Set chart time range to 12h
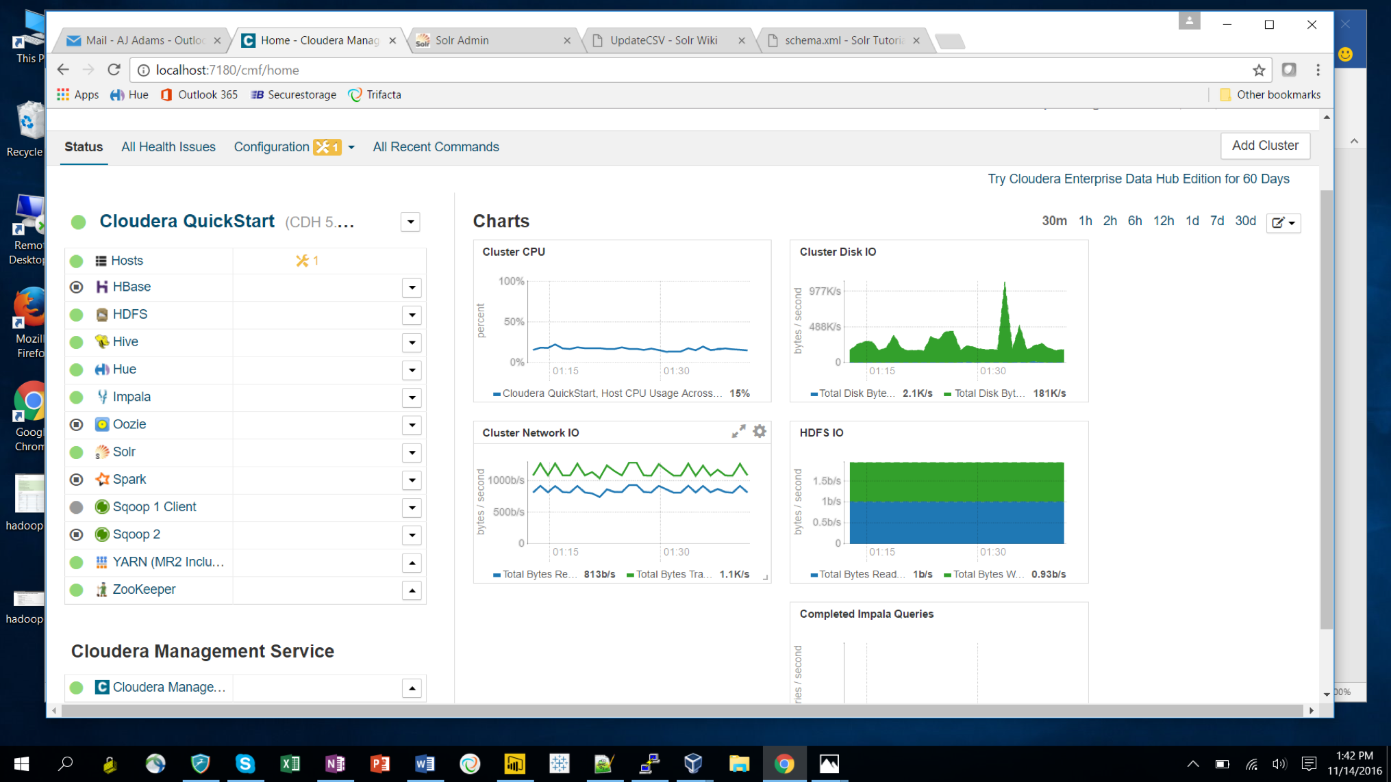Viewport: 1391px width, 782px height. click(x=1163, y=221)
